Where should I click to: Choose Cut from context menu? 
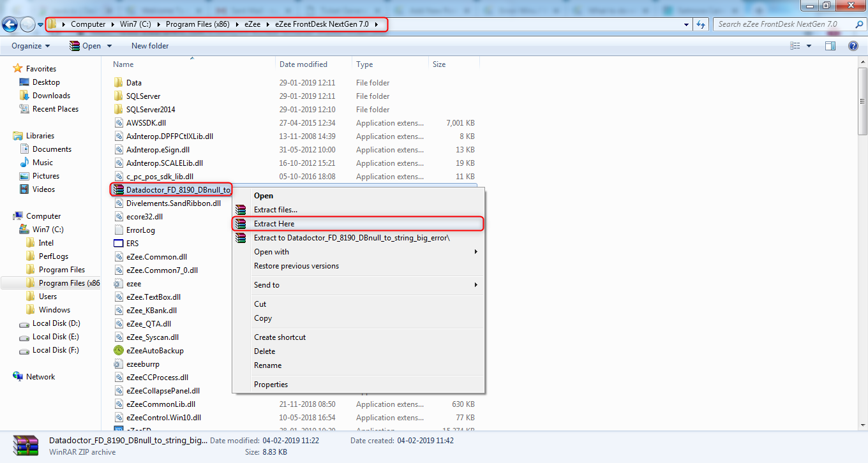click(260, 304)
